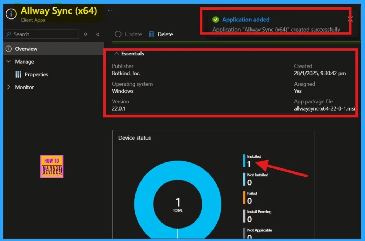Screen dimensions: 365x241
Task: Click the notification message created successfully
Action: pos(276,30)
